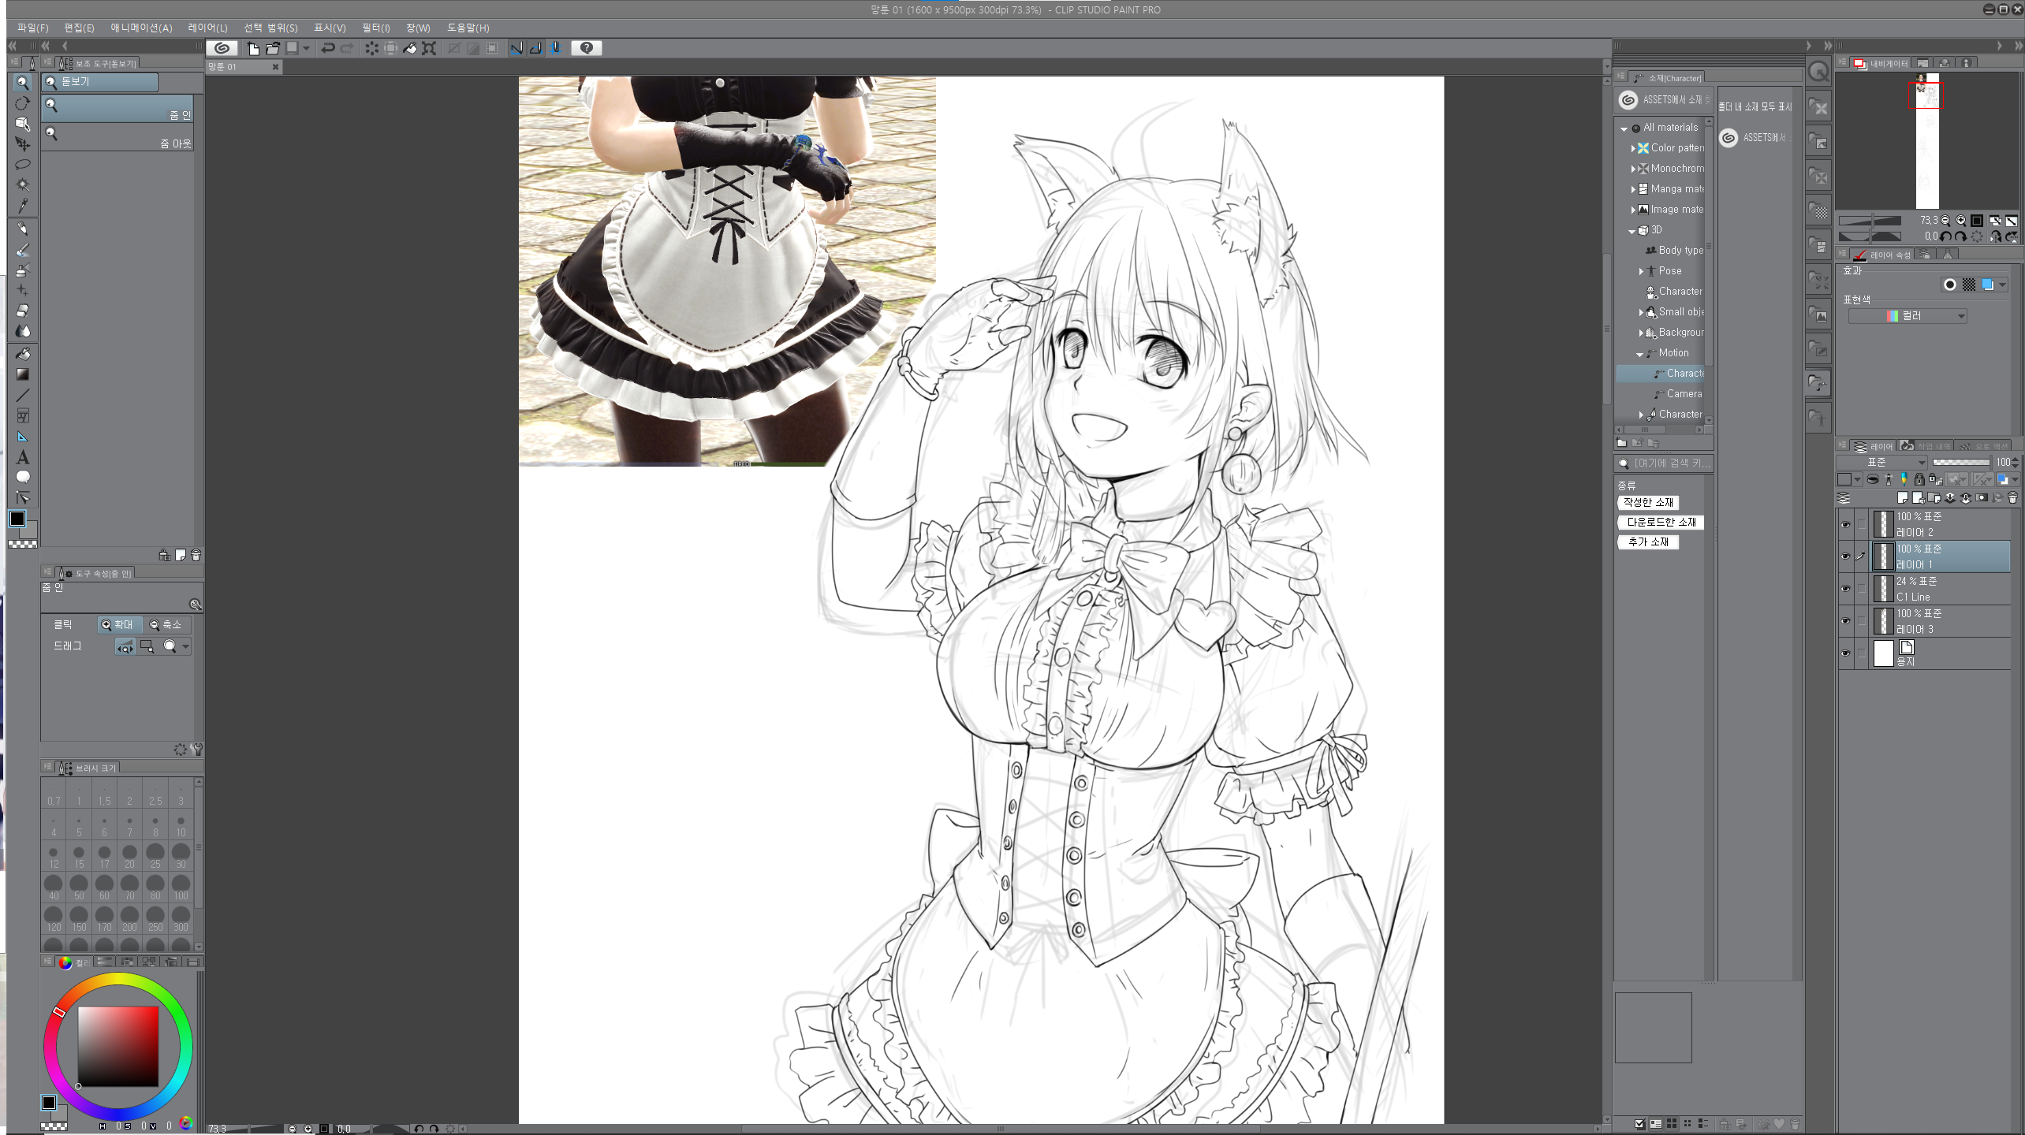Select the Figure line tool
This screenshot has height=1135, width=2025.
pos(22,395)
